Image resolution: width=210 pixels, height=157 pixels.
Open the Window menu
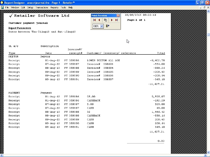15,7
